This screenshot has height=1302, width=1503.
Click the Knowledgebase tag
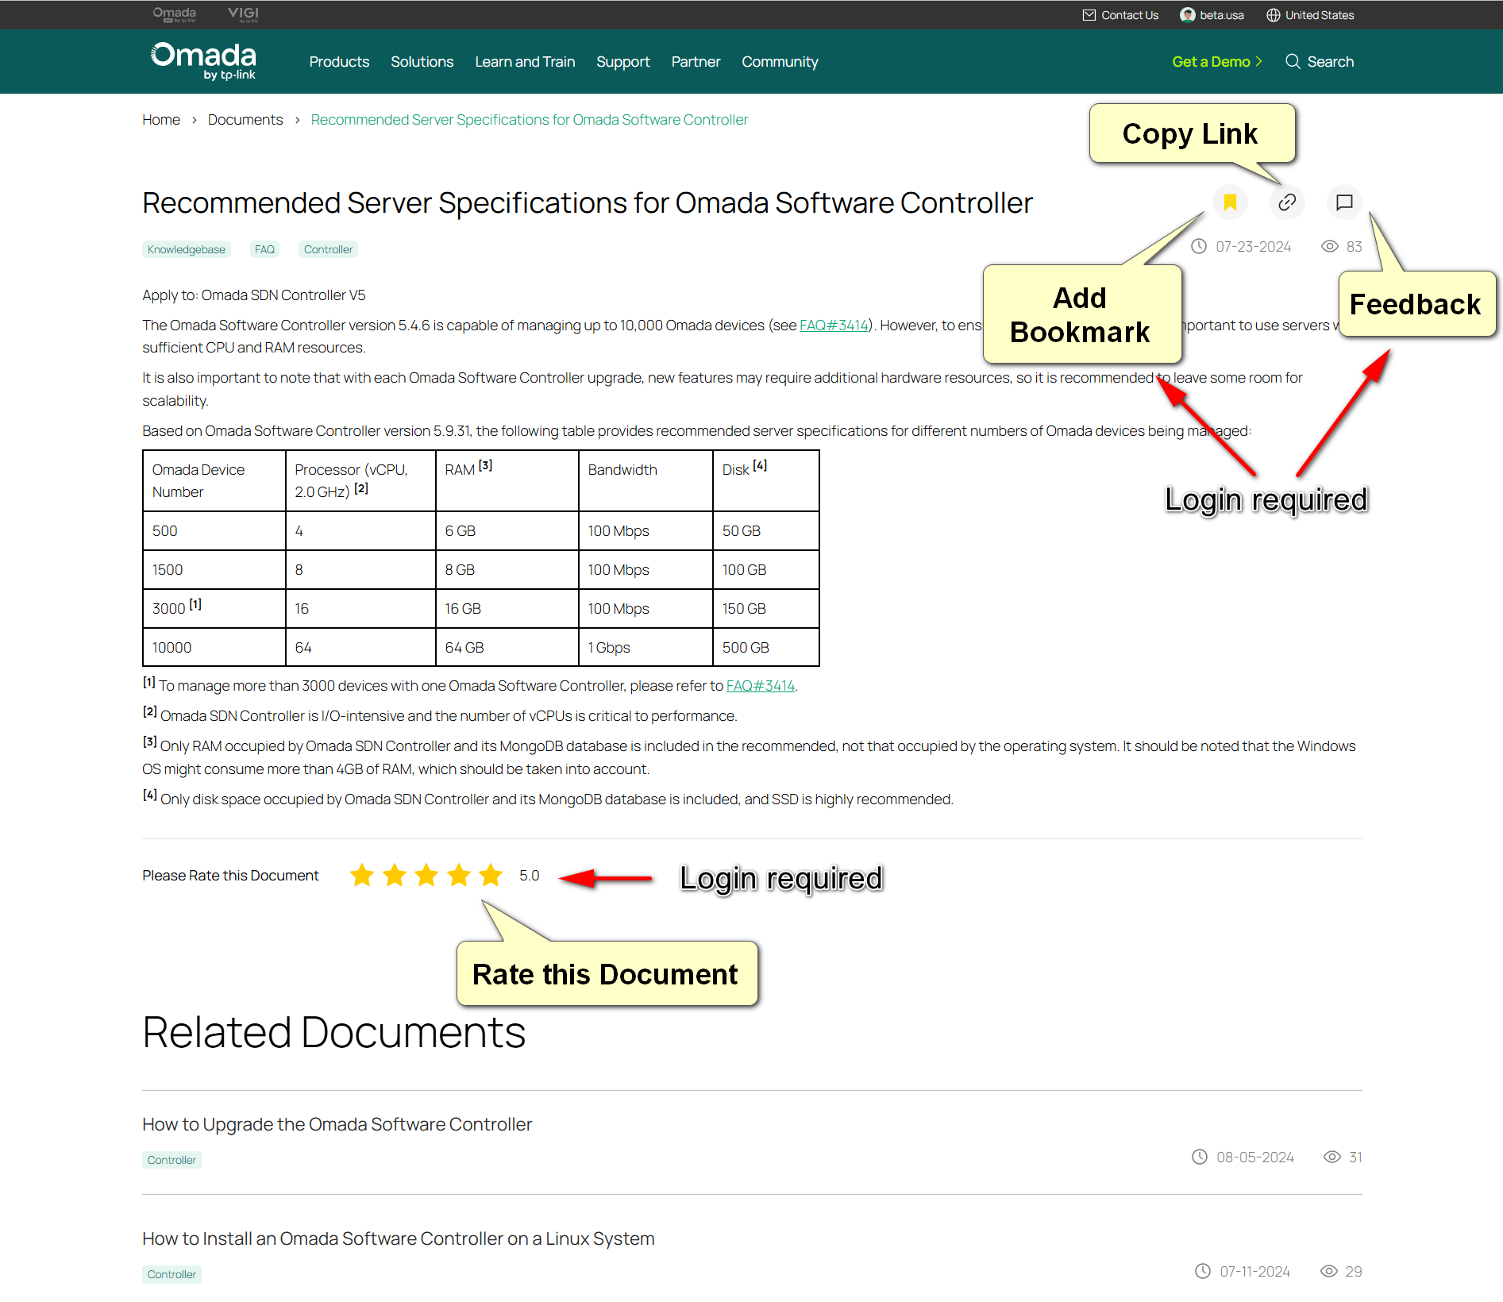(x=187, y=249)
